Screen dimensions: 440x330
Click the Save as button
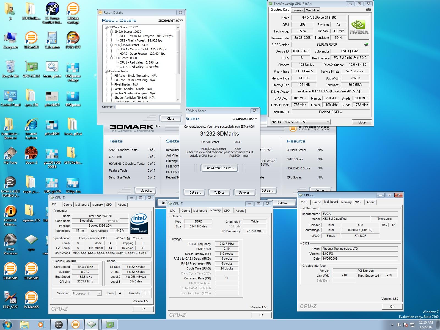click(x=246, y=193)
